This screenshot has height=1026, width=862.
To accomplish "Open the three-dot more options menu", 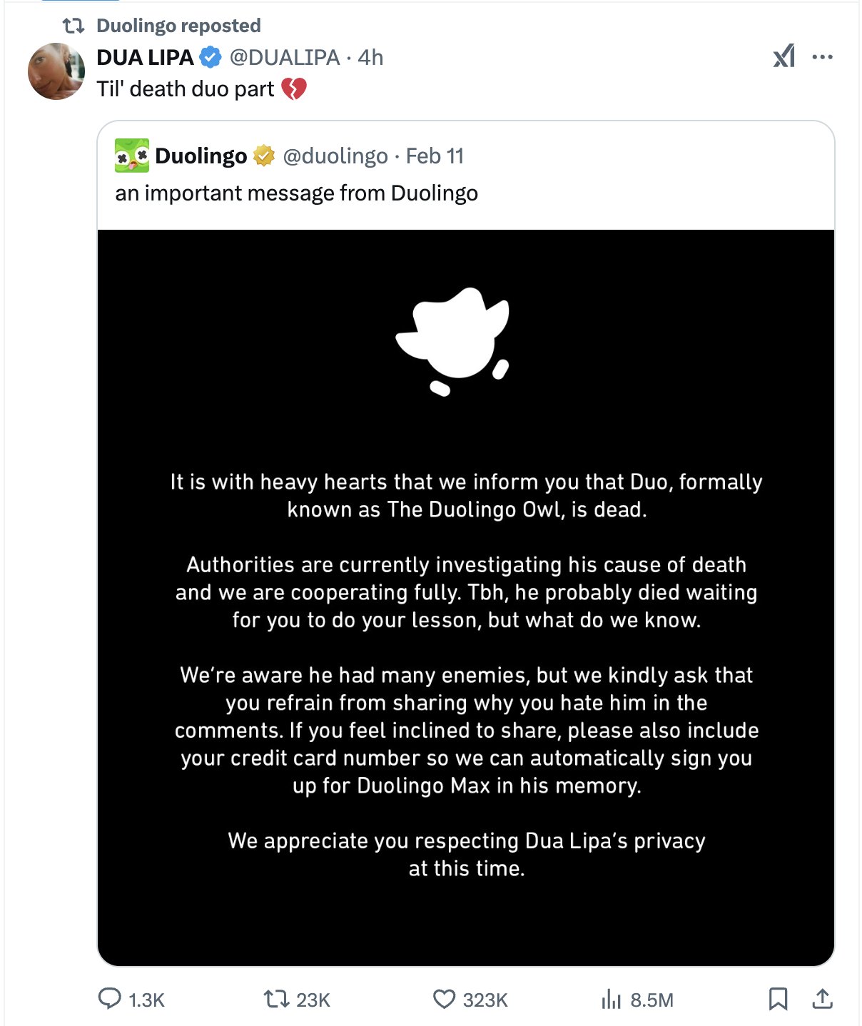I will (822, 57).
